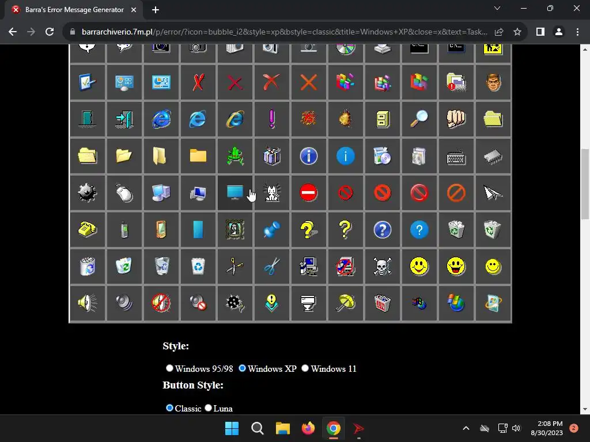The height and width of the screenshot is (442, 590).
Task: Reload the current page
Action: pyautogui.click(x=50, y=32)
